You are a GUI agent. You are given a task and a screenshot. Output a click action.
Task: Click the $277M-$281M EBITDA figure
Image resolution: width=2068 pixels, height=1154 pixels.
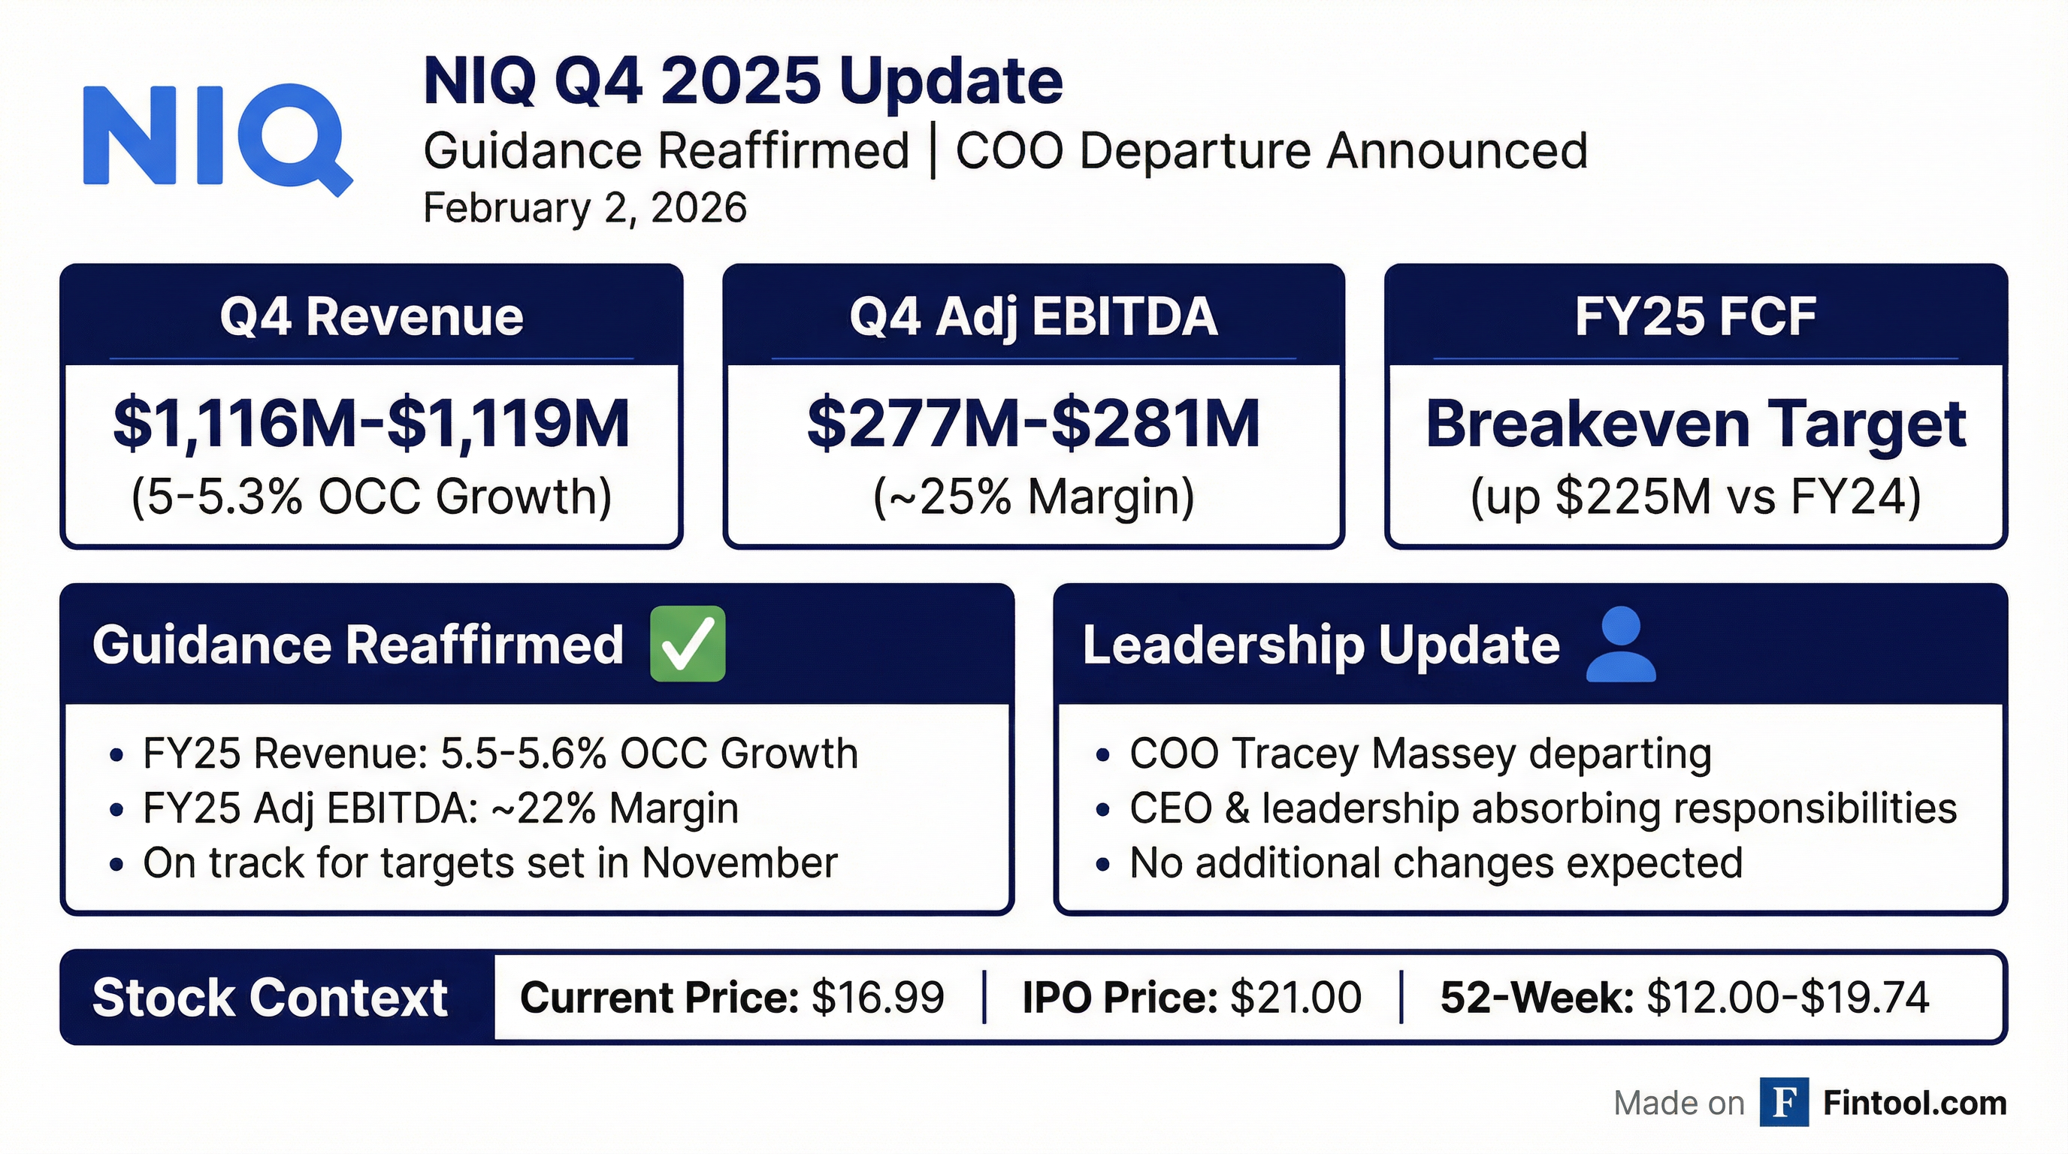tap(1033, 424)
